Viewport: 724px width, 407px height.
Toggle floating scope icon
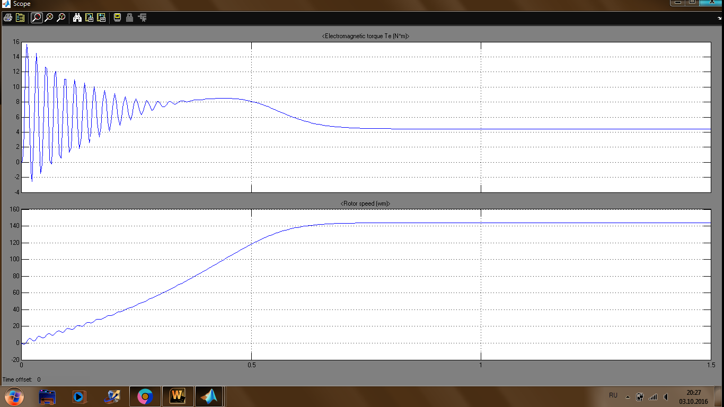118,17
